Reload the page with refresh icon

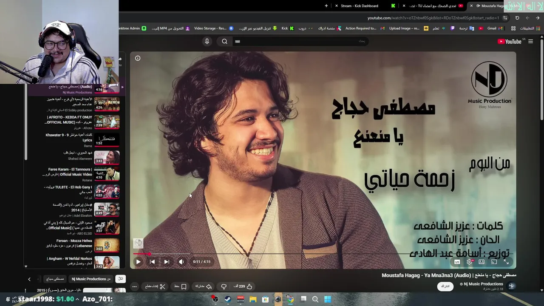click(517, 18)
